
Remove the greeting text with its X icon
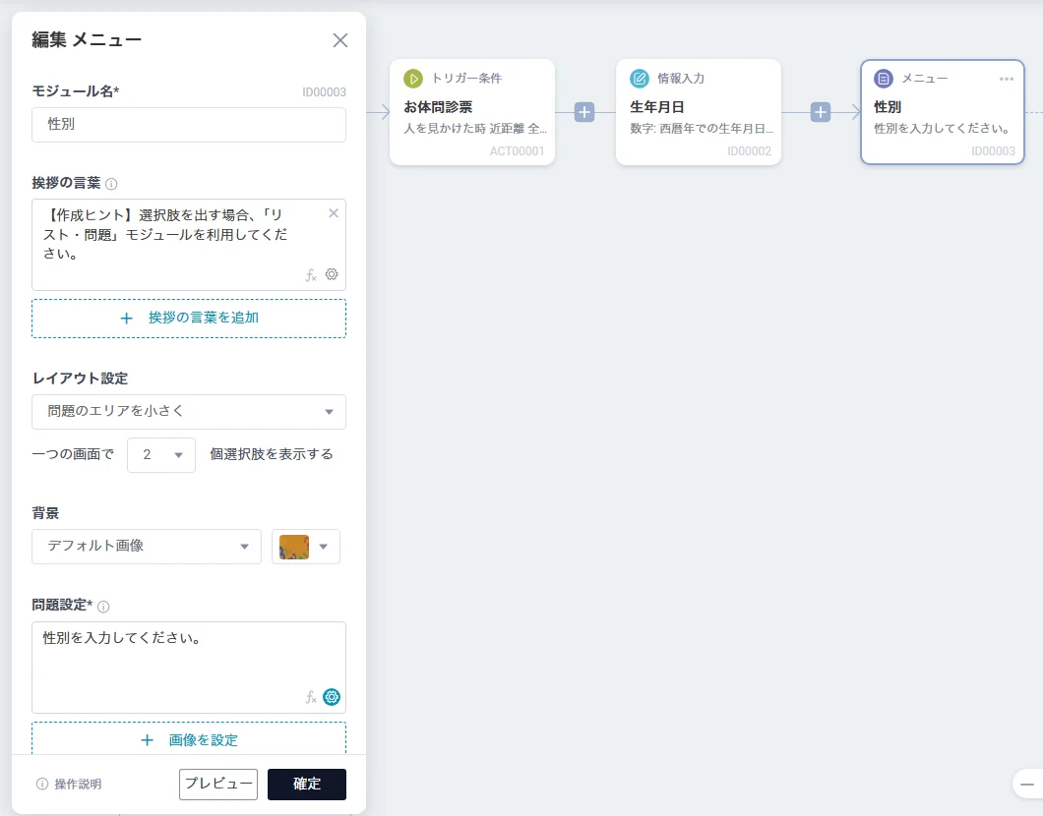click(x=334, y=213)
